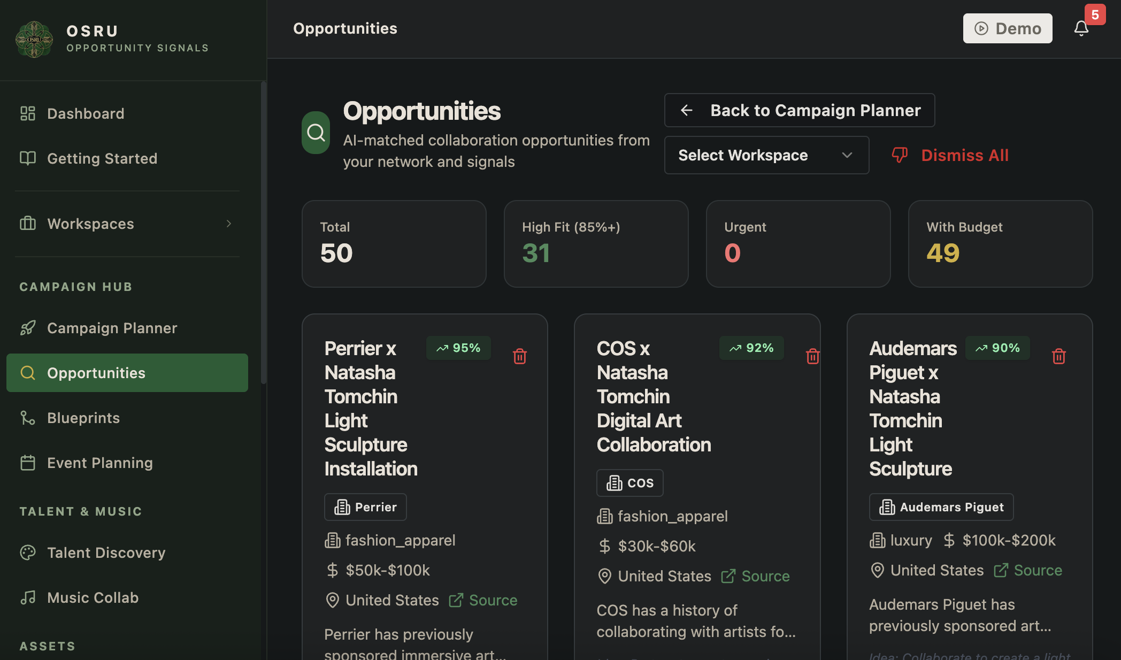The width and height of the screenshot is (1121, 660).
Task: Click Back to Campaign Planner button
Action: [800, 110]
